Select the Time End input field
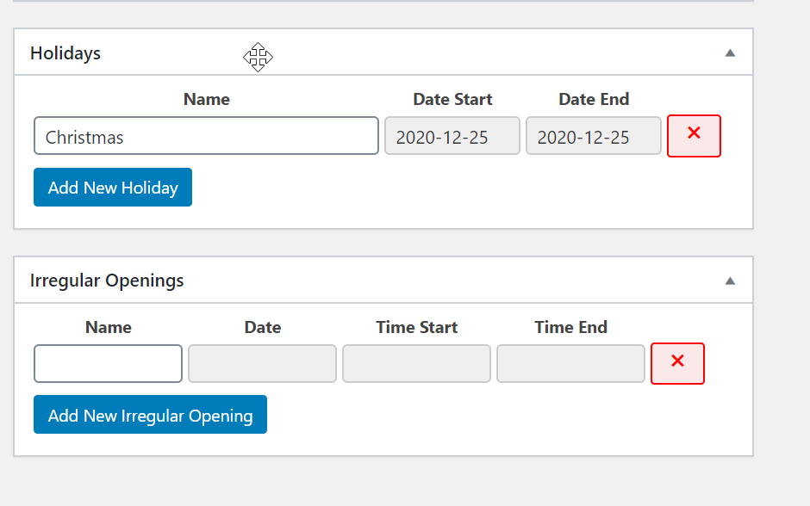The width and height of the screenshot is (810, 506). 570,363
